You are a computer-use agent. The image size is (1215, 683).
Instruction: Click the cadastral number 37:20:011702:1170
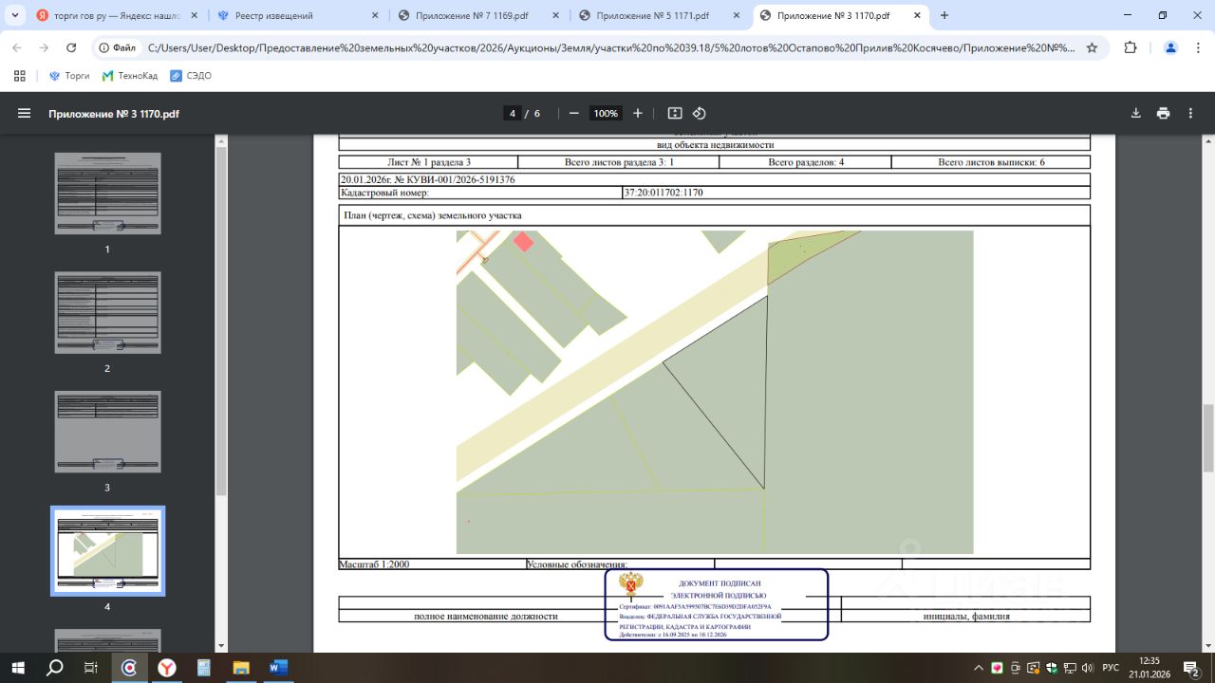tap(664, 193)
